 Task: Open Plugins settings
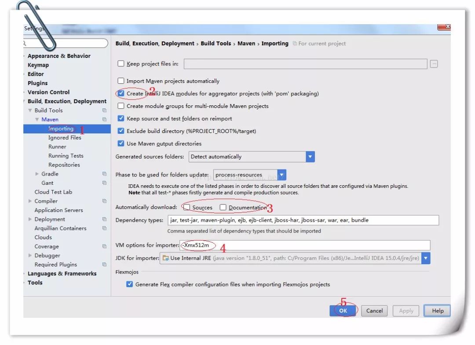point(37,83)
